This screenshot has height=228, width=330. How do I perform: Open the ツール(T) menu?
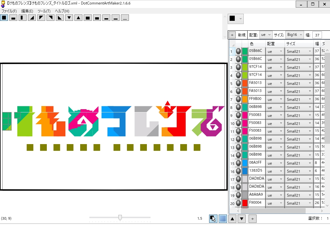click(44, 11)
